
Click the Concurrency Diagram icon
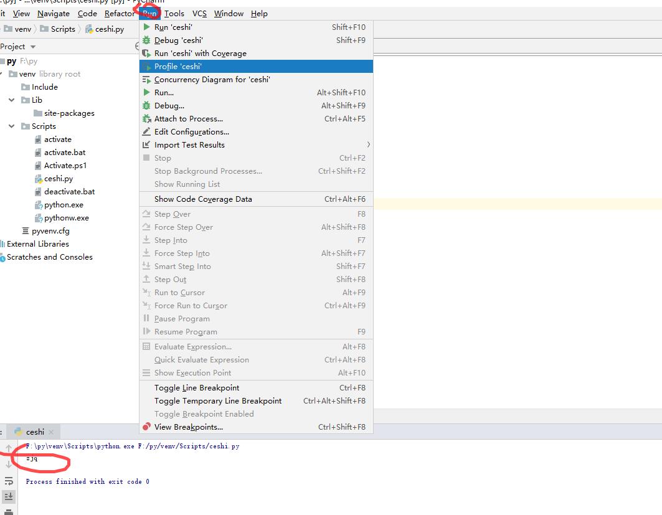point(146,79)
